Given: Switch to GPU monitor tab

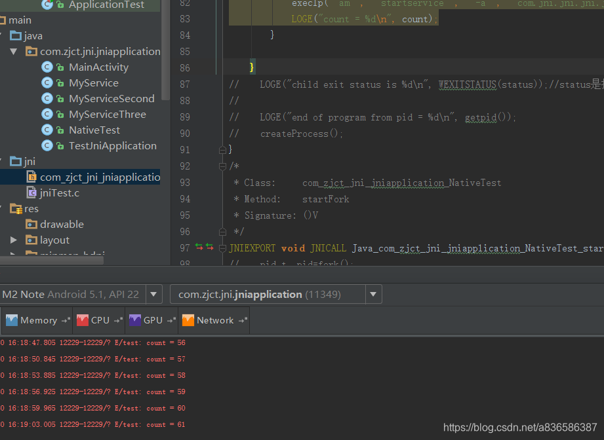Looking at the screenshot, I should pyautogui.click(x=152, y=320).
